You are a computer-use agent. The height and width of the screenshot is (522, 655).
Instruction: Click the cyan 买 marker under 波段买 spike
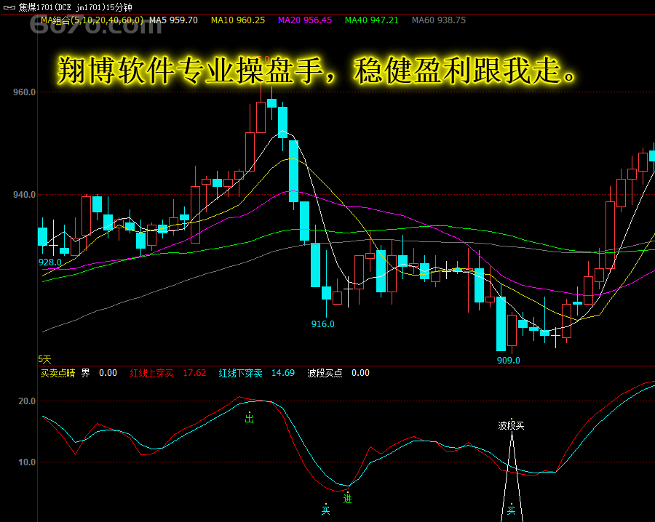pyautogui.click(x=512, y=510)
